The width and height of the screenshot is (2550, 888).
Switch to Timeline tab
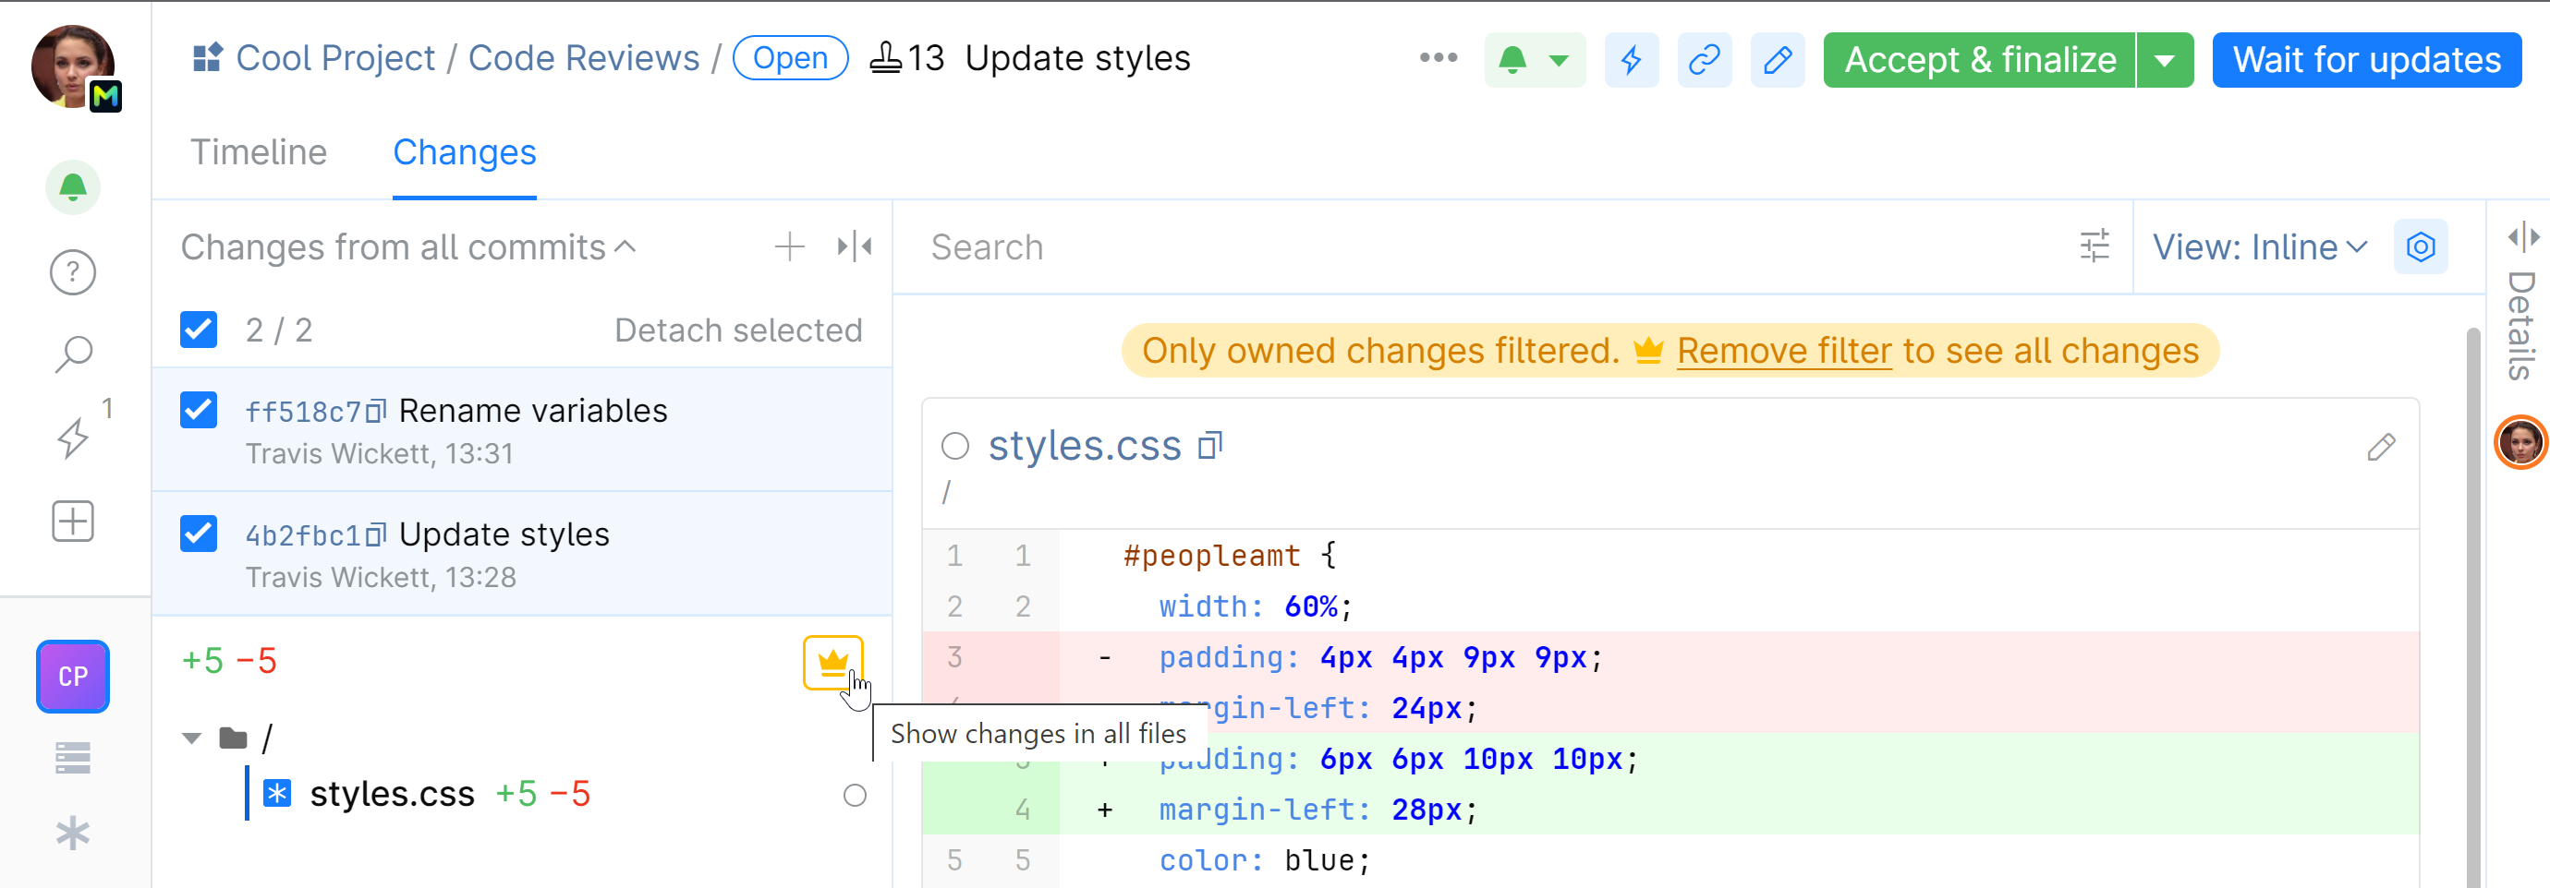[259, 152]
